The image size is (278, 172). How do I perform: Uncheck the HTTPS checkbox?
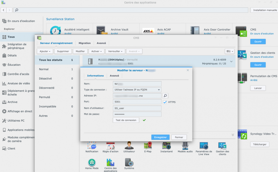[165, 102]
